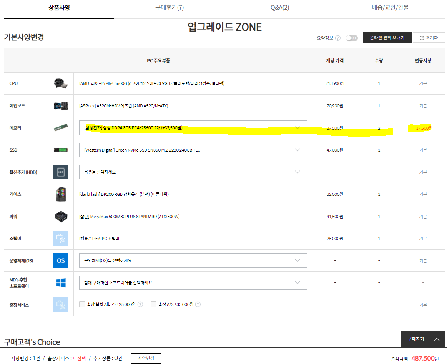Click the Windows logo software icon
The height and width of the screenshot is (364, 447).
61,283
